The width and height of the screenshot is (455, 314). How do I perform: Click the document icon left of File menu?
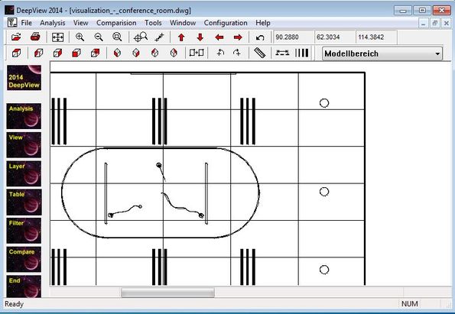(x=12, y=23)
